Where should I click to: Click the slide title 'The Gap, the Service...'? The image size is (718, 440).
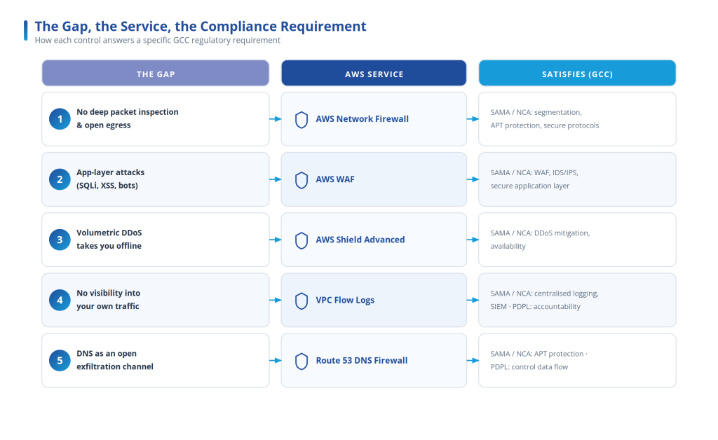click(201, 27)
